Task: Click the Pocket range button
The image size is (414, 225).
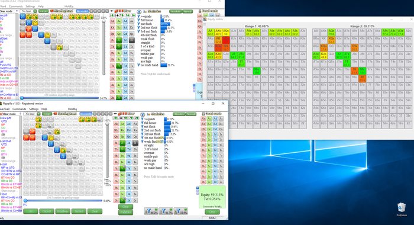Action: tap(47, 211)
